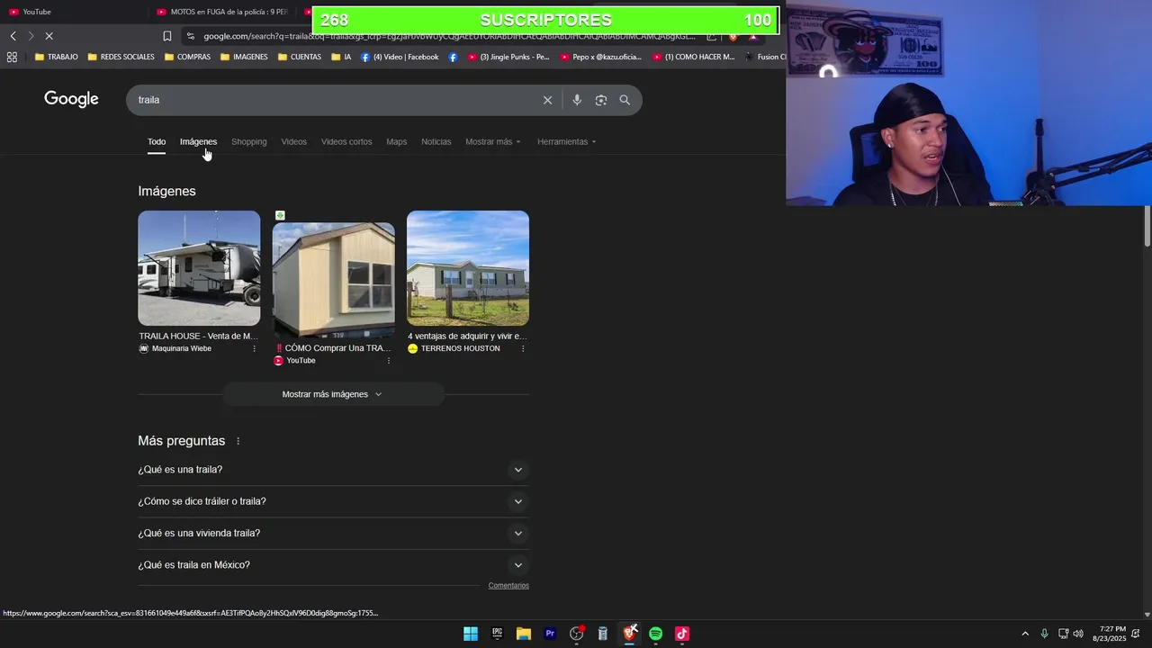
Task: Expand ¿Qué es traila en México?
Action: click(x=333, y=565)
